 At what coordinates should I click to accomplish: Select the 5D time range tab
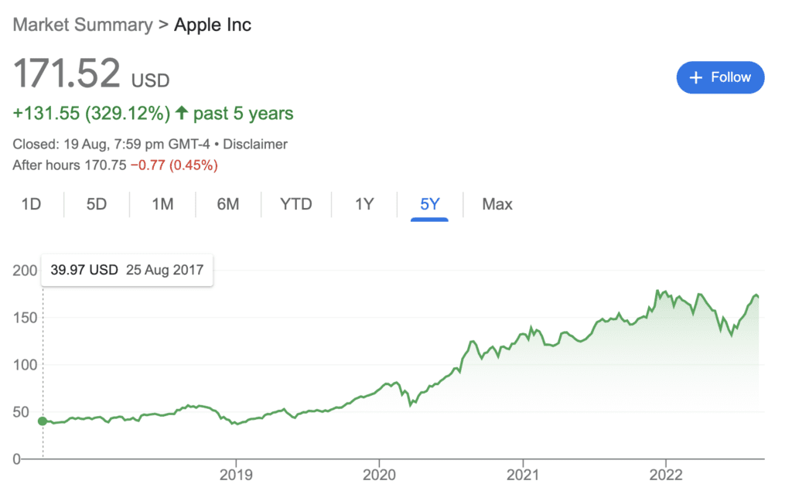[x=97, y=204]
